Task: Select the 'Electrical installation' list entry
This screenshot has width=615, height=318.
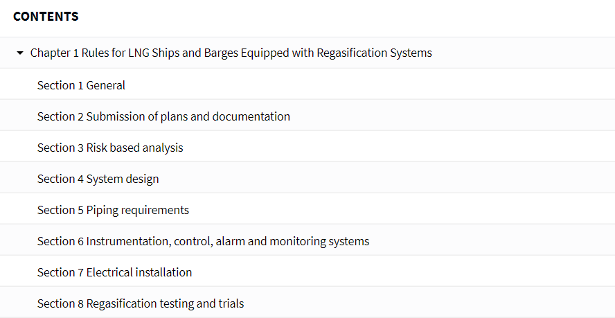Action: [307, 272]
